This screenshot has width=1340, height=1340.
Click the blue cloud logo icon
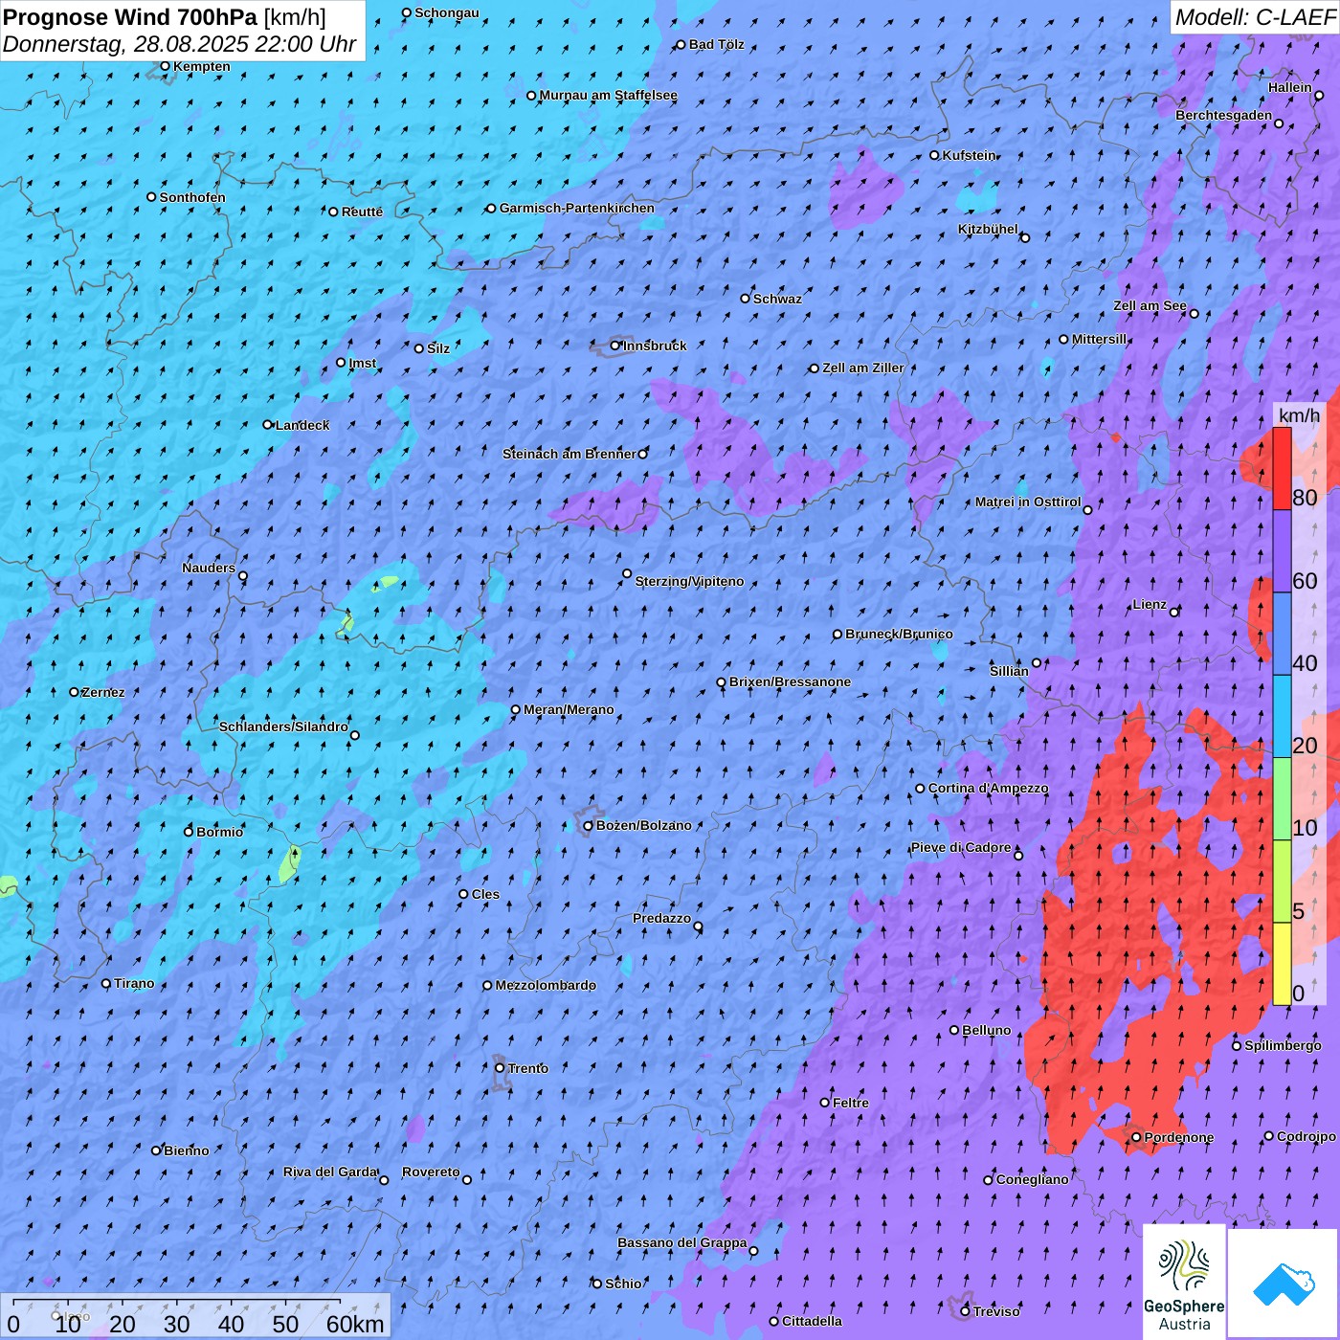(1284, 1284)
